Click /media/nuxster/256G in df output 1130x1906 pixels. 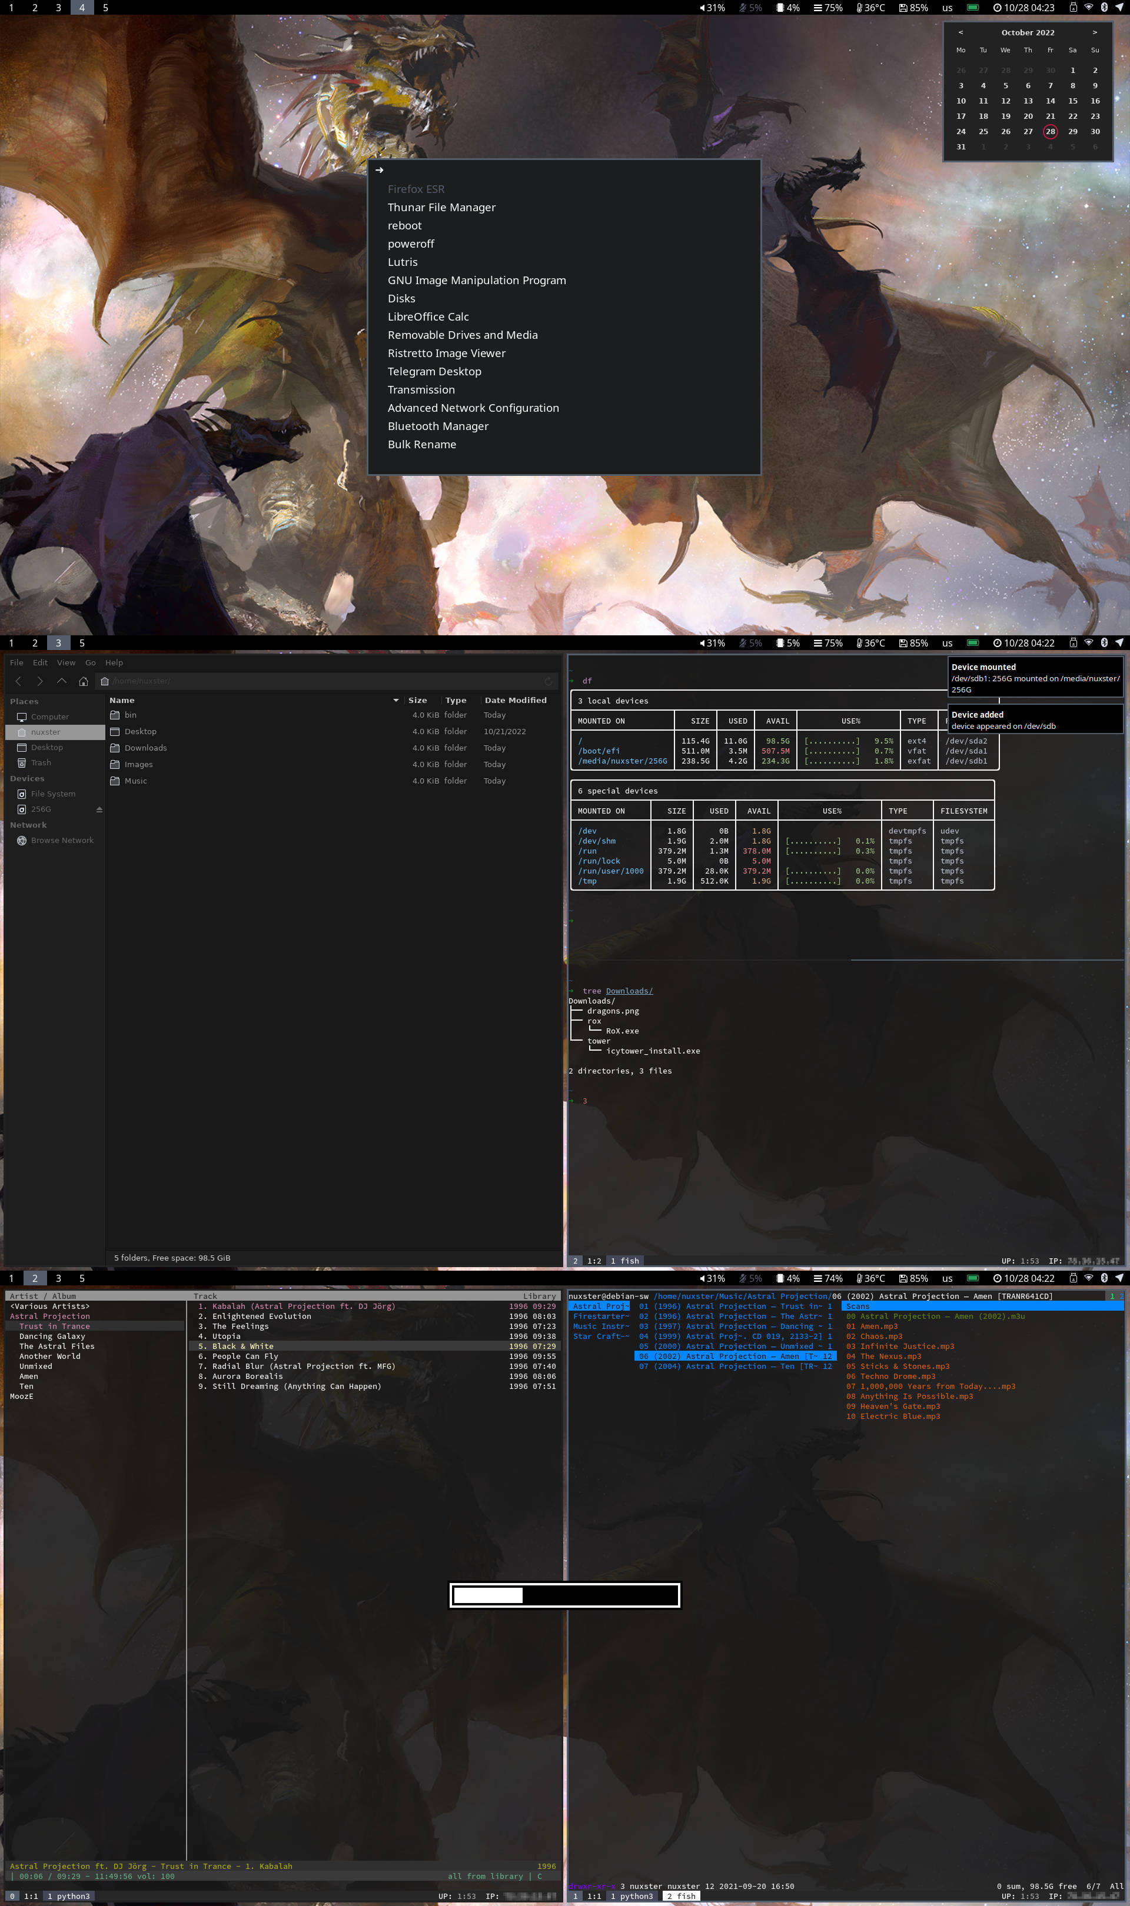point(622,761)
